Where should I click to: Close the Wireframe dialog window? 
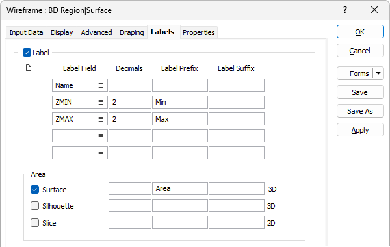click(x=374, y=10)
